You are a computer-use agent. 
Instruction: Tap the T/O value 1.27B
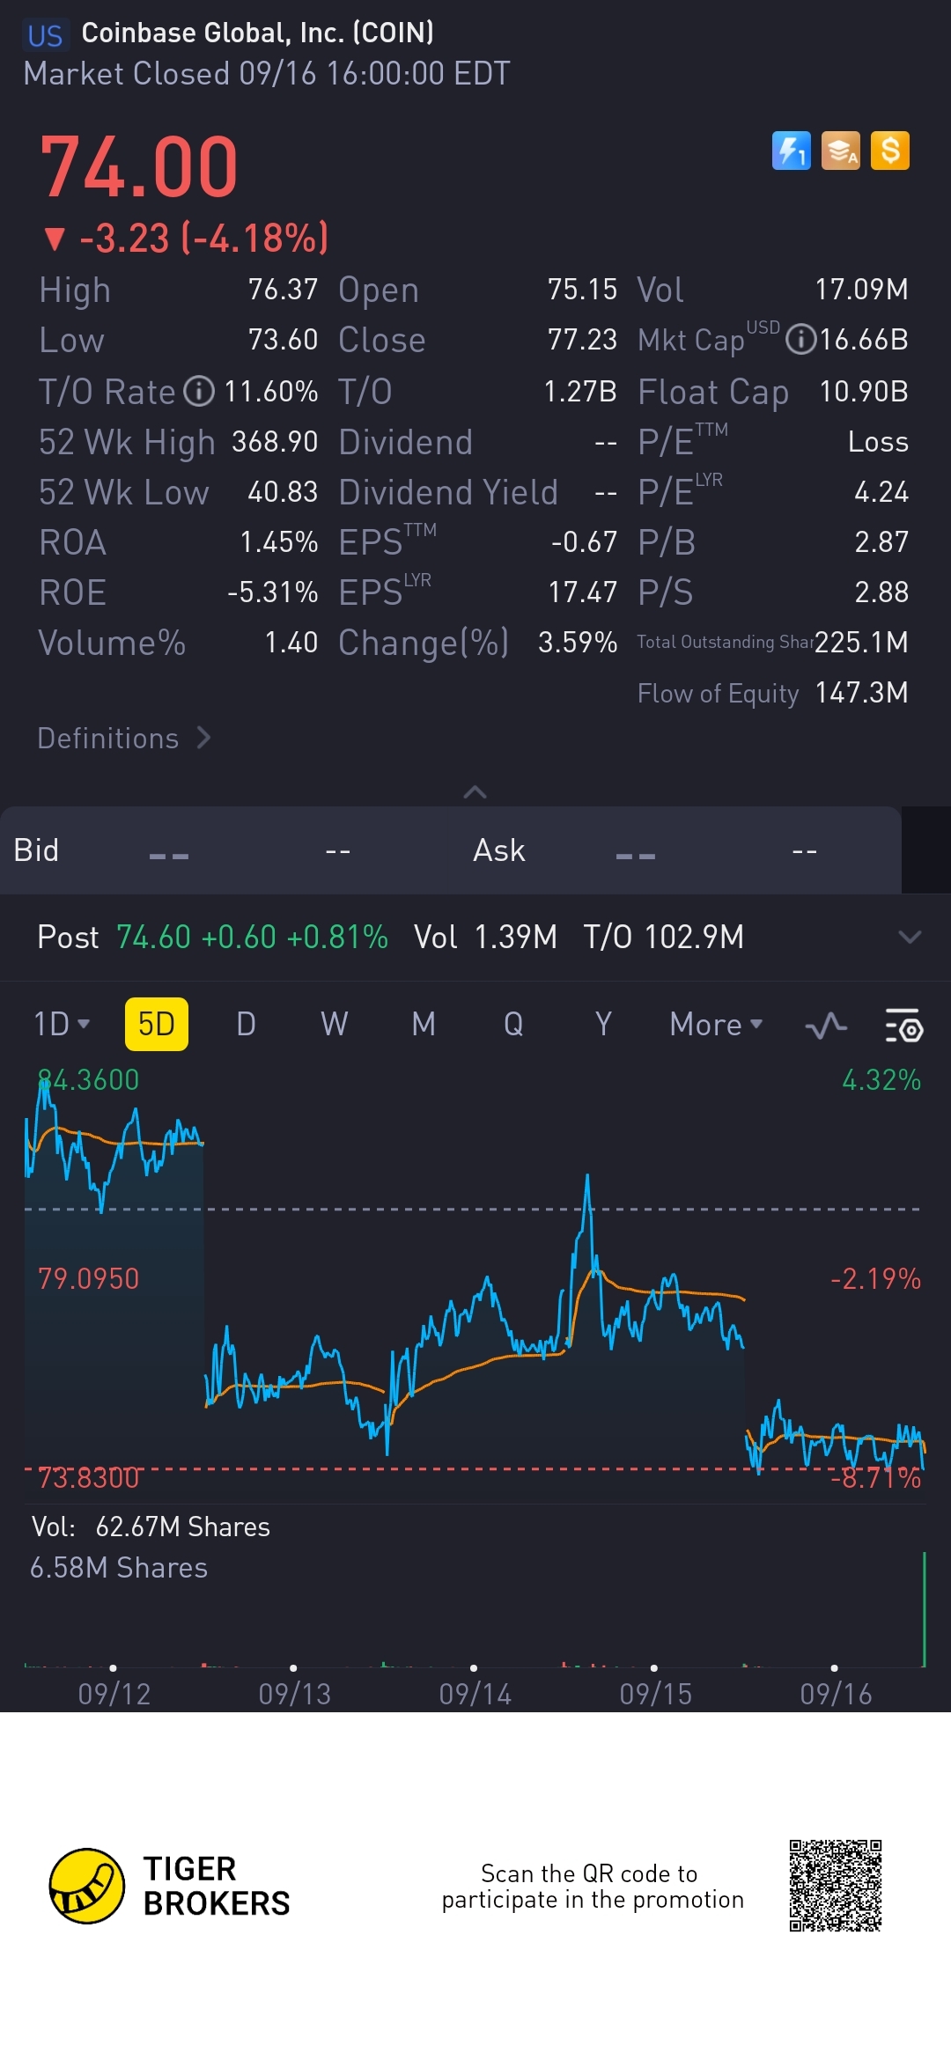[x=580, y=391]
